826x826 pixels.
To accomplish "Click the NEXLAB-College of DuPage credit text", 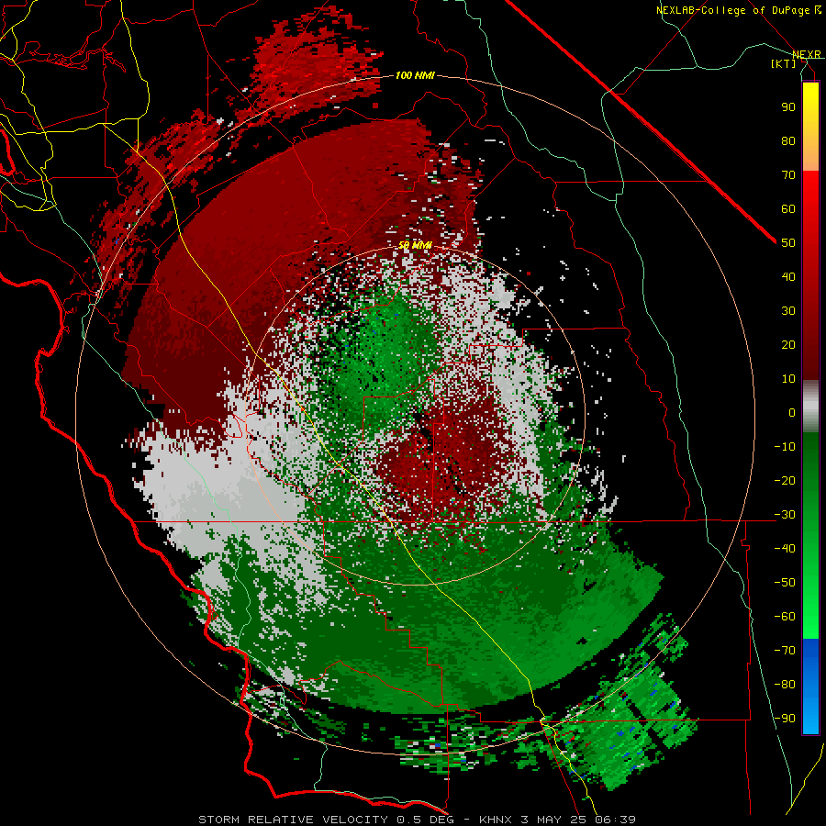I will click(x=733, y=10).
